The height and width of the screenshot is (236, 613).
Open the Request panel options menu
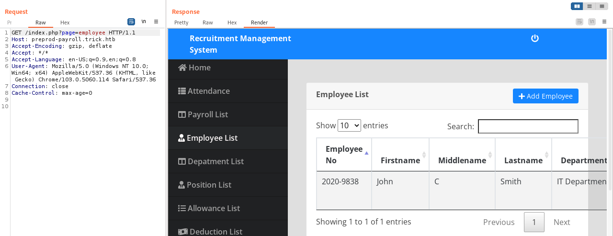[156, 22]
